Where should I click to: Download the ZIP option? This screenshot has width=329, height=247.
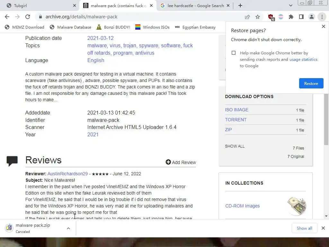pyautogui.click(x=228, y=130)
